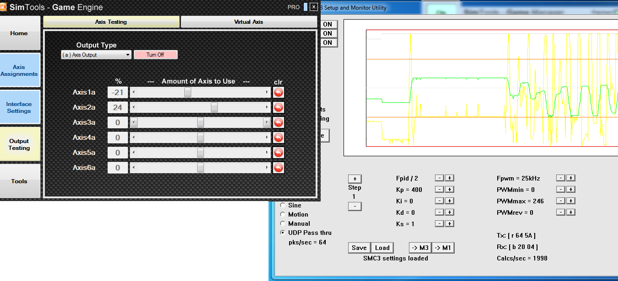618x281 pixels.
Task: Click the Axis1a slider thumb
Action: click(188, 92)
